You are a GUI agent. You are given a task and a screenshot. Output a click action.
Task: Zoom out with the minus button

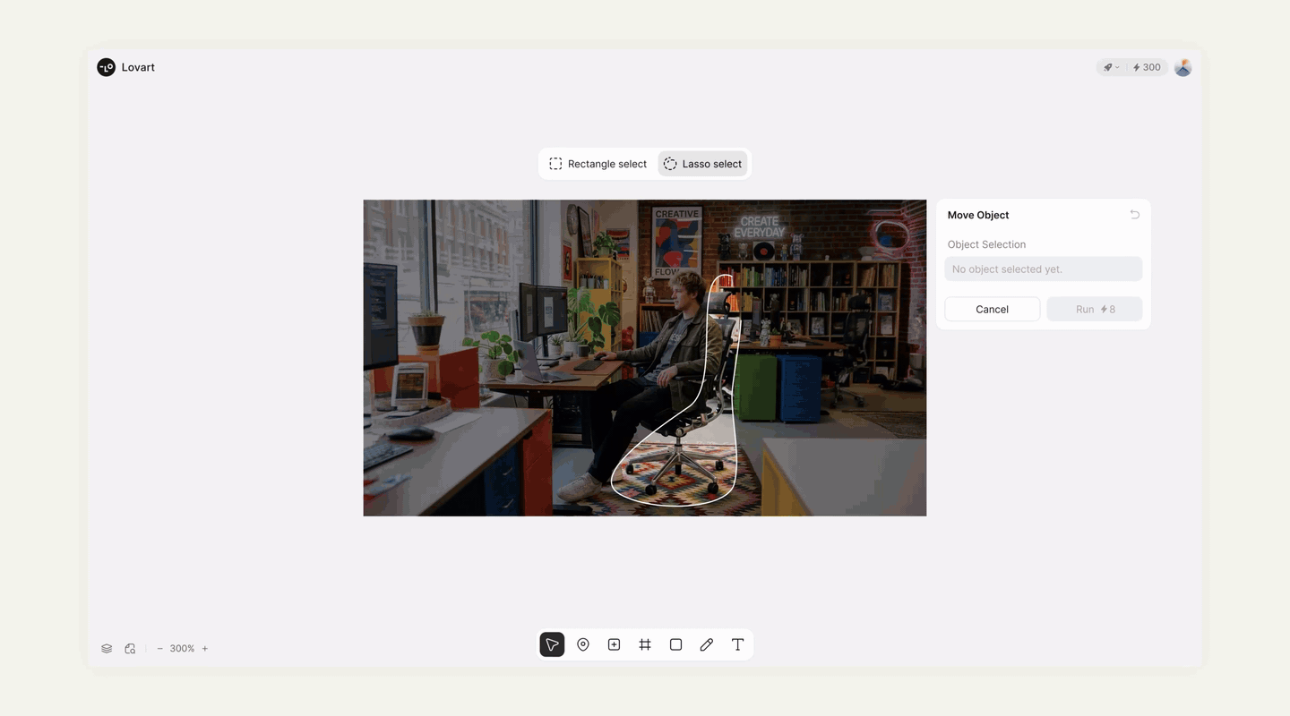coord(160,649)
